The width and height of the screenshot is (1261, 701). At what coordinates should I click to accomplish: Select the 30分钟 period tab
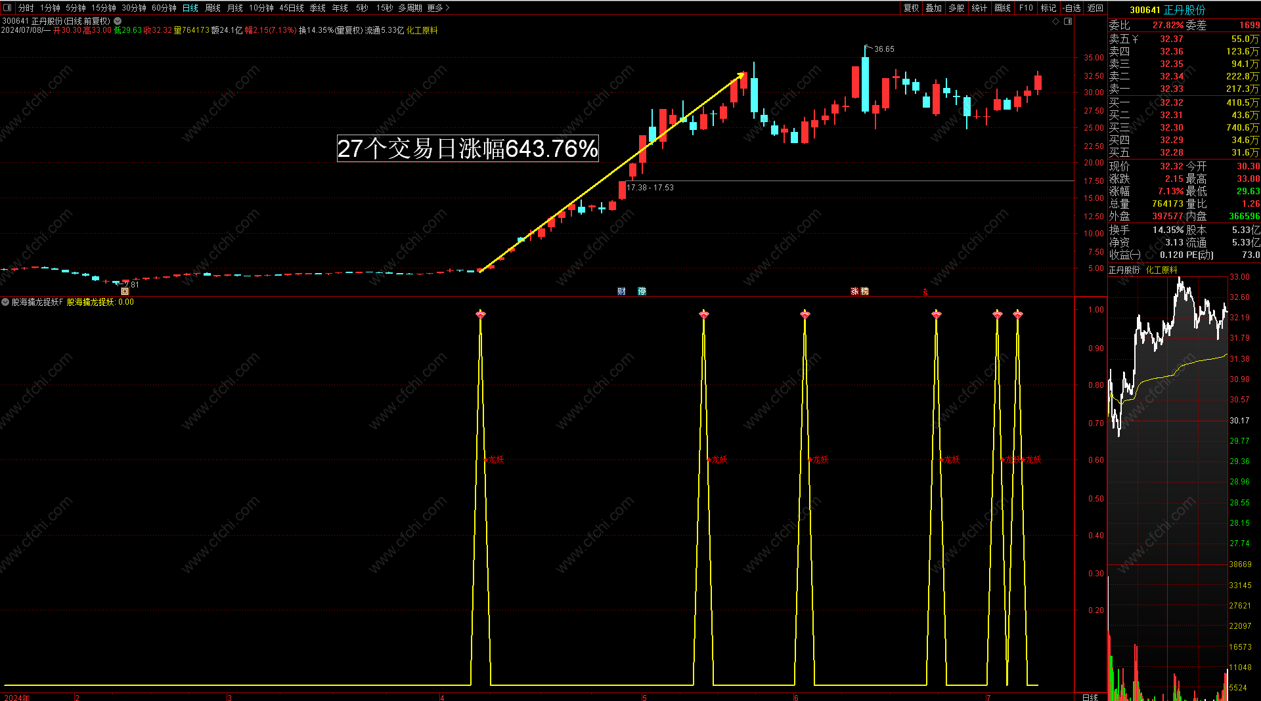(134, 8)
